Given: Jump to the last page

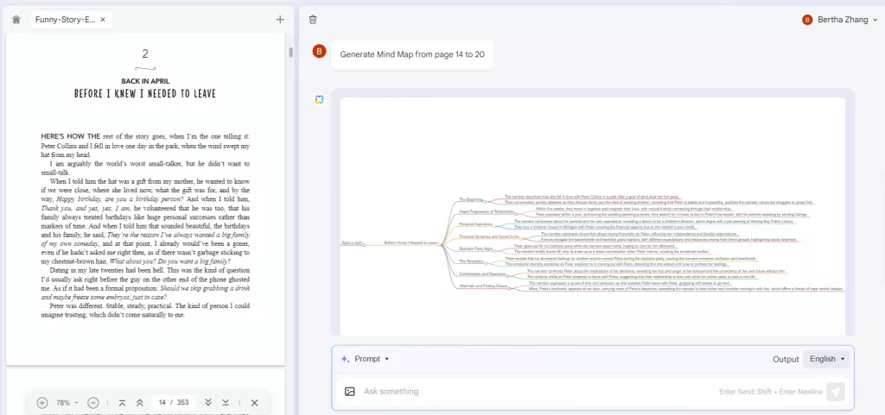Looking at the screenshot, I should click(226, 403).
